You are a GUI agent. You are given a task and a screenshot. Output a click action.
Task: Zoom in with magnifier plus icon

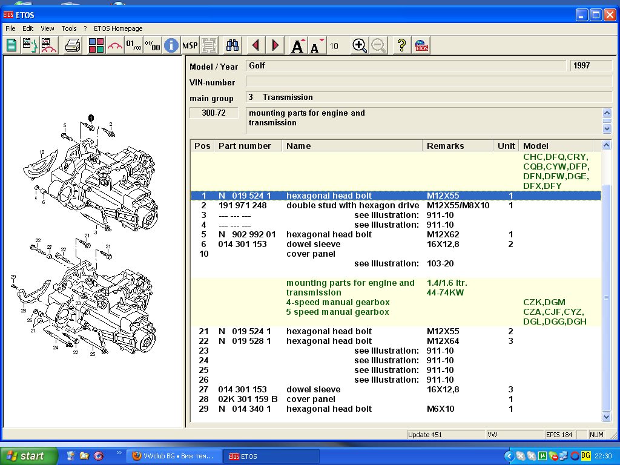[360, 45]
